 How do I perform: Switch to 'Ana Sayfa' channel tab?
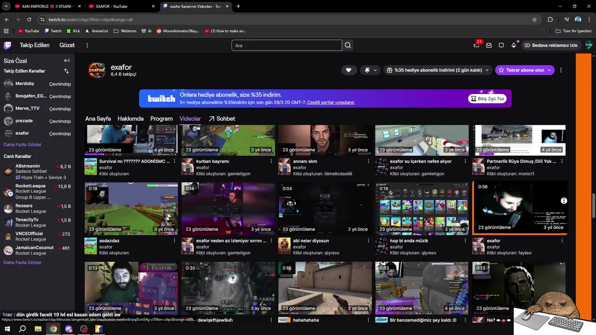pyautogui.click(x=98, y=119)
